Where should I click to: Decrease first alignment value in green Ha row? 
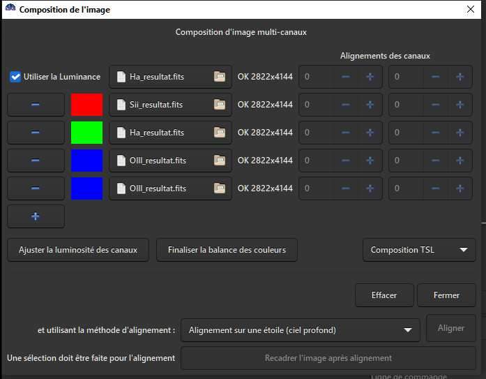tap(346, 133)
